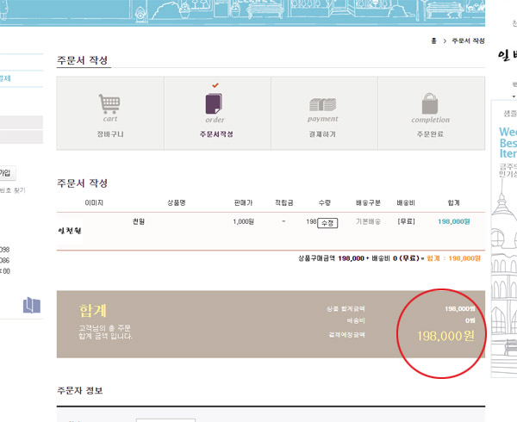Click the 가입 button in left sidebar
The height and width of the screenshot is (422, 517).
coord(8,172)
